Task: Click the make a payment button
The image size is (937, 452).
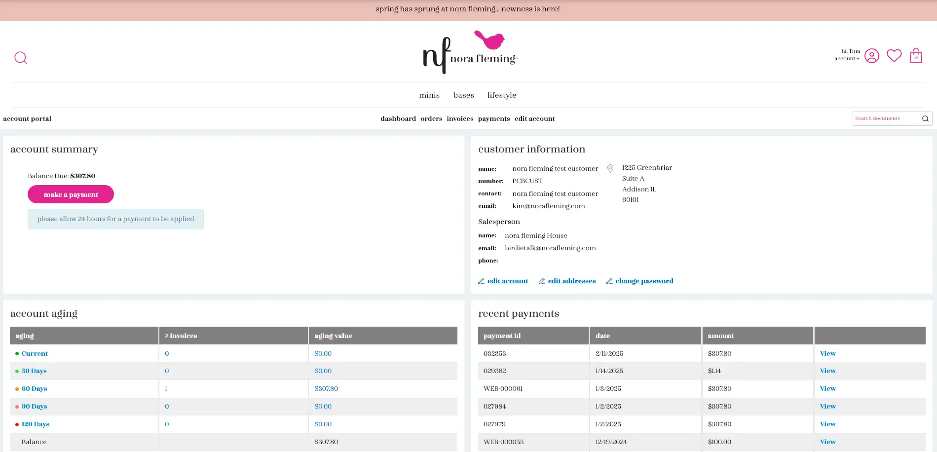Action: pos(71,194)
